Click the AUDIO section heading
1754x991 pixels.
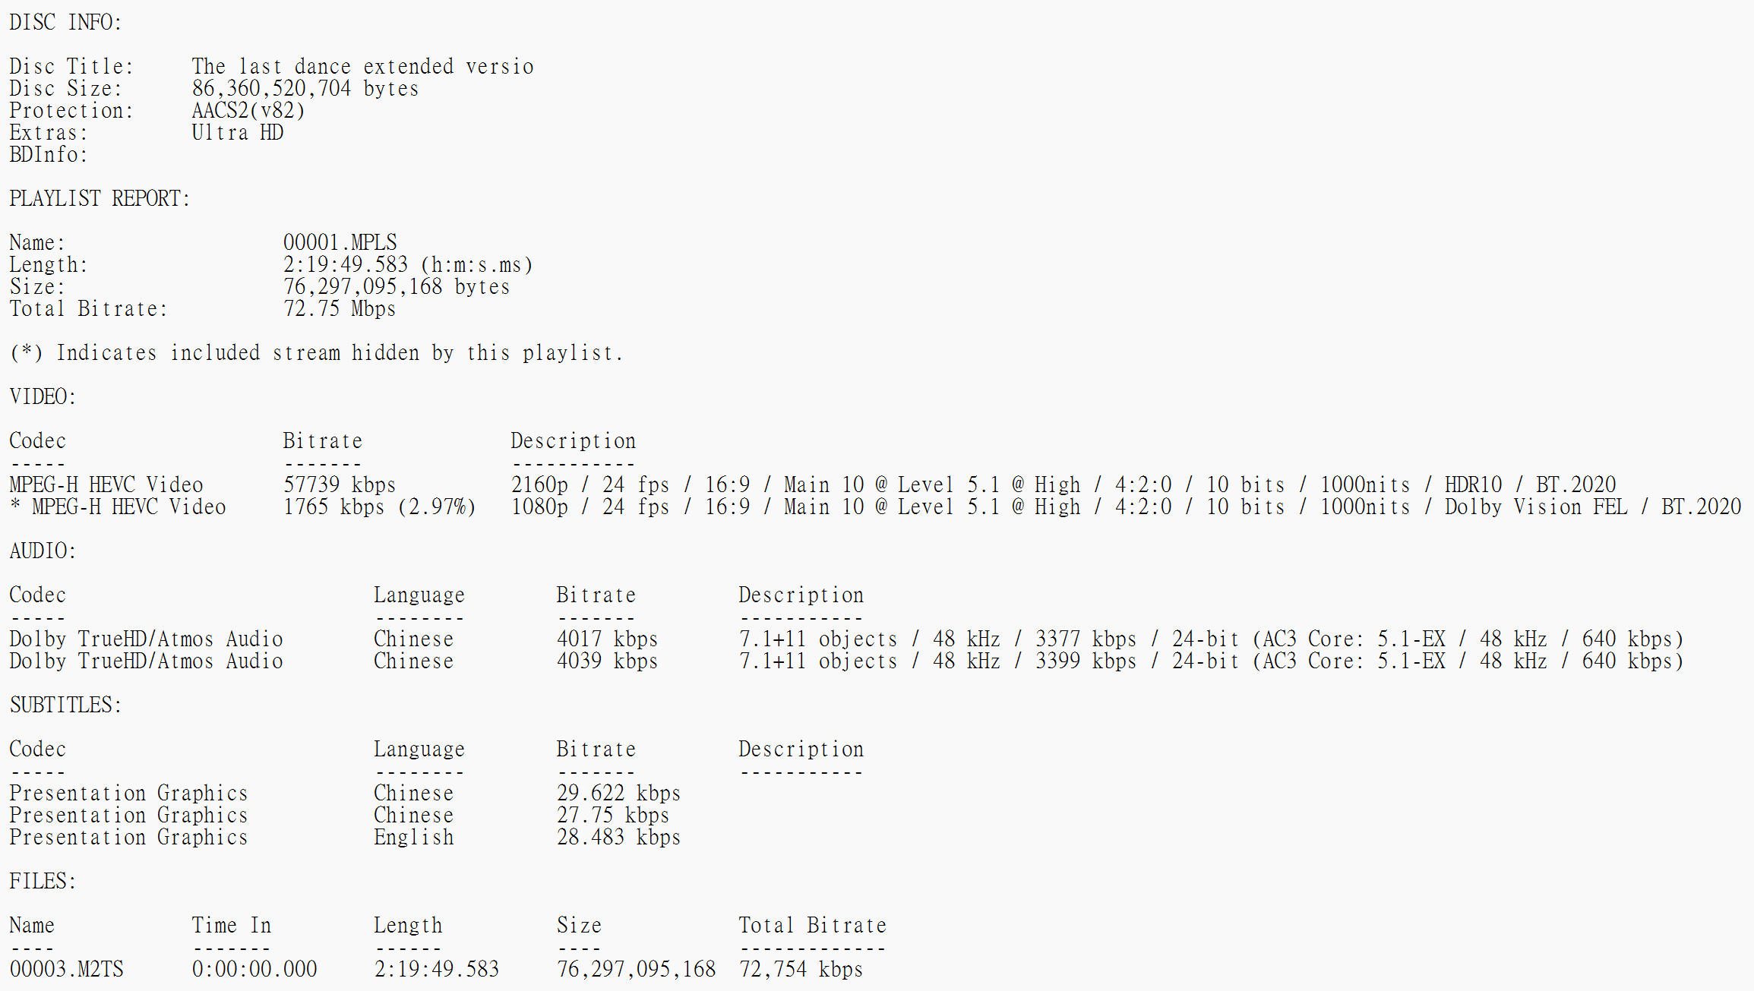click(43, 551)
